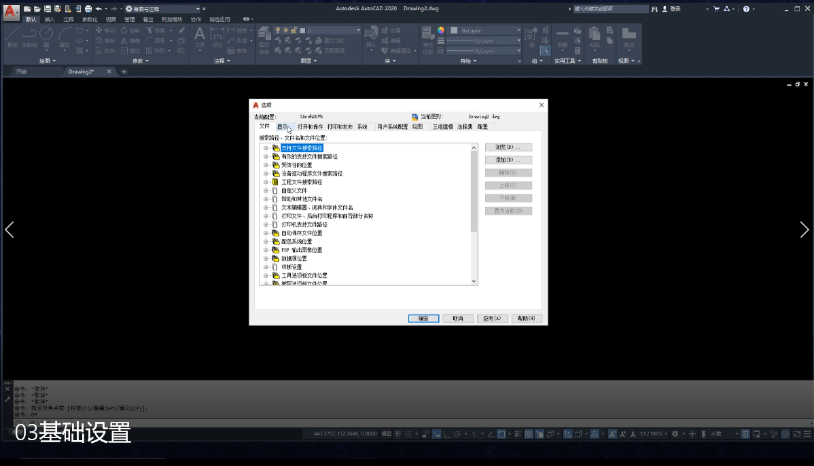Click the Text (文字) annotation tool
This screenshot has height=466, width=814.
pyautogui.click(x=199, y=36)
